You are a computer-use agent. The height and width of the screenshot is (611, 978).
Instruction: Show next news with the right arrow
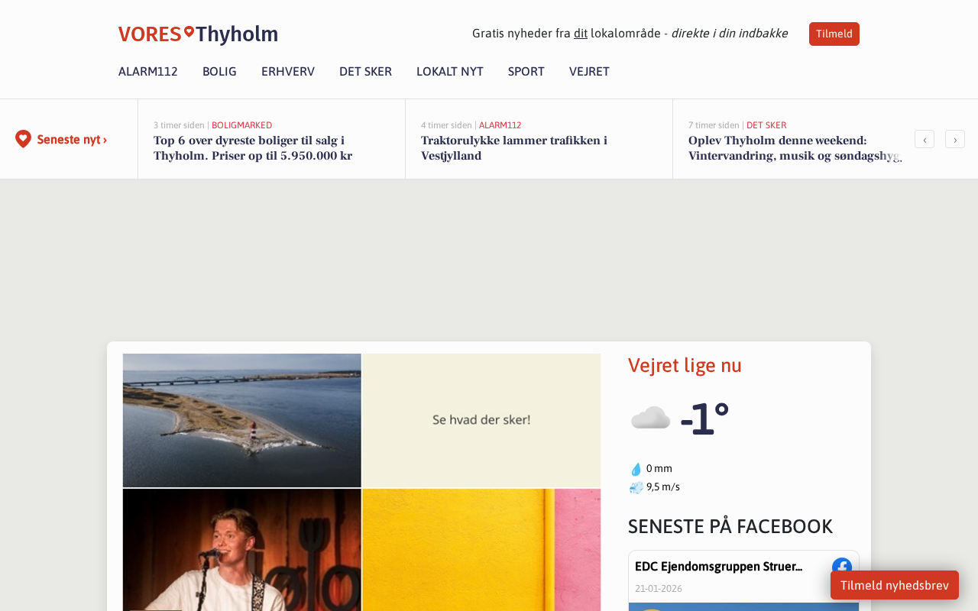click(955, 139)
